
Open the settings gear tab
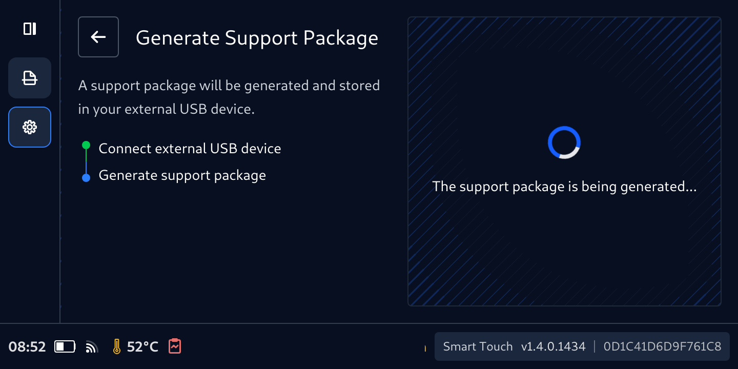click(x=30, y=127)
